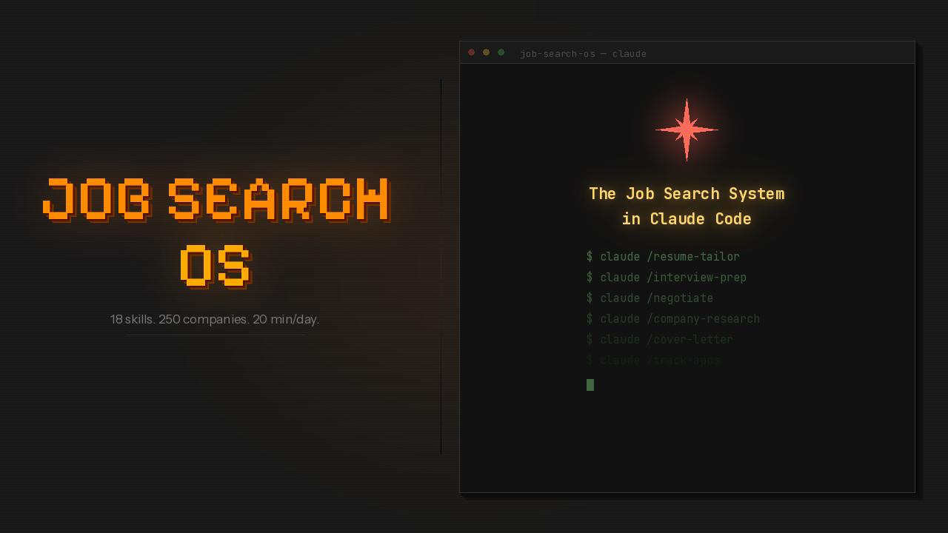This screenshot has width=948, height=533.
Task: Click the 'The Job Search System' heading line
Action: point(687,194)
